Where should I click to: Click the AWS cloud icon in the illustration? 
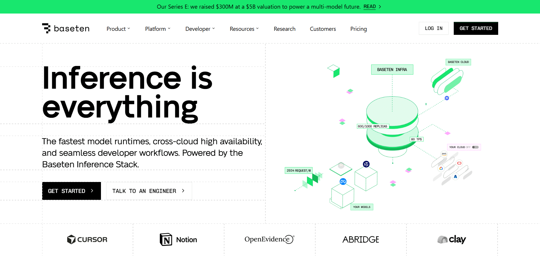[x=444, y=154]
